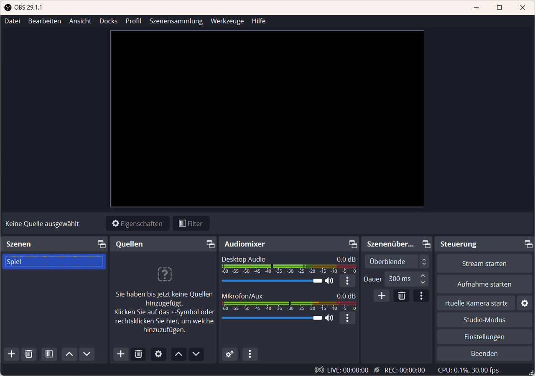Click Beenden to quit OBS
Viewport: 535px width, 376px height.
[484, 353]
